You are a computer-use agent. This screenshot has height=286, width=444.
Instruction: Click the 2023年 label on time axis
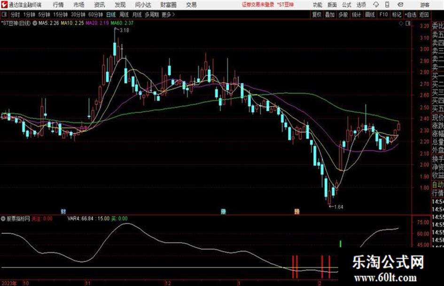click(x=9, y=283)
